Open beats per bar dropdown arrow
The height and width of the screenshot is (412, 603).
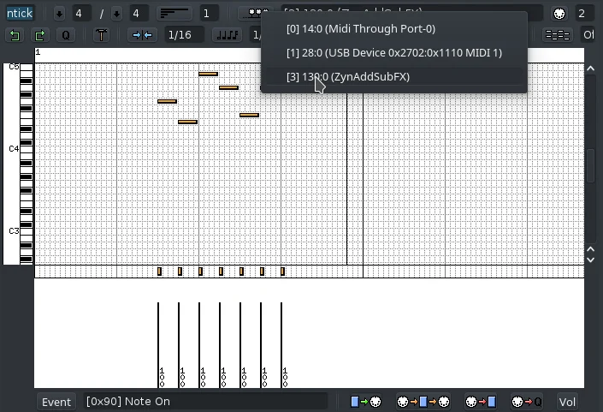(59, 14)
